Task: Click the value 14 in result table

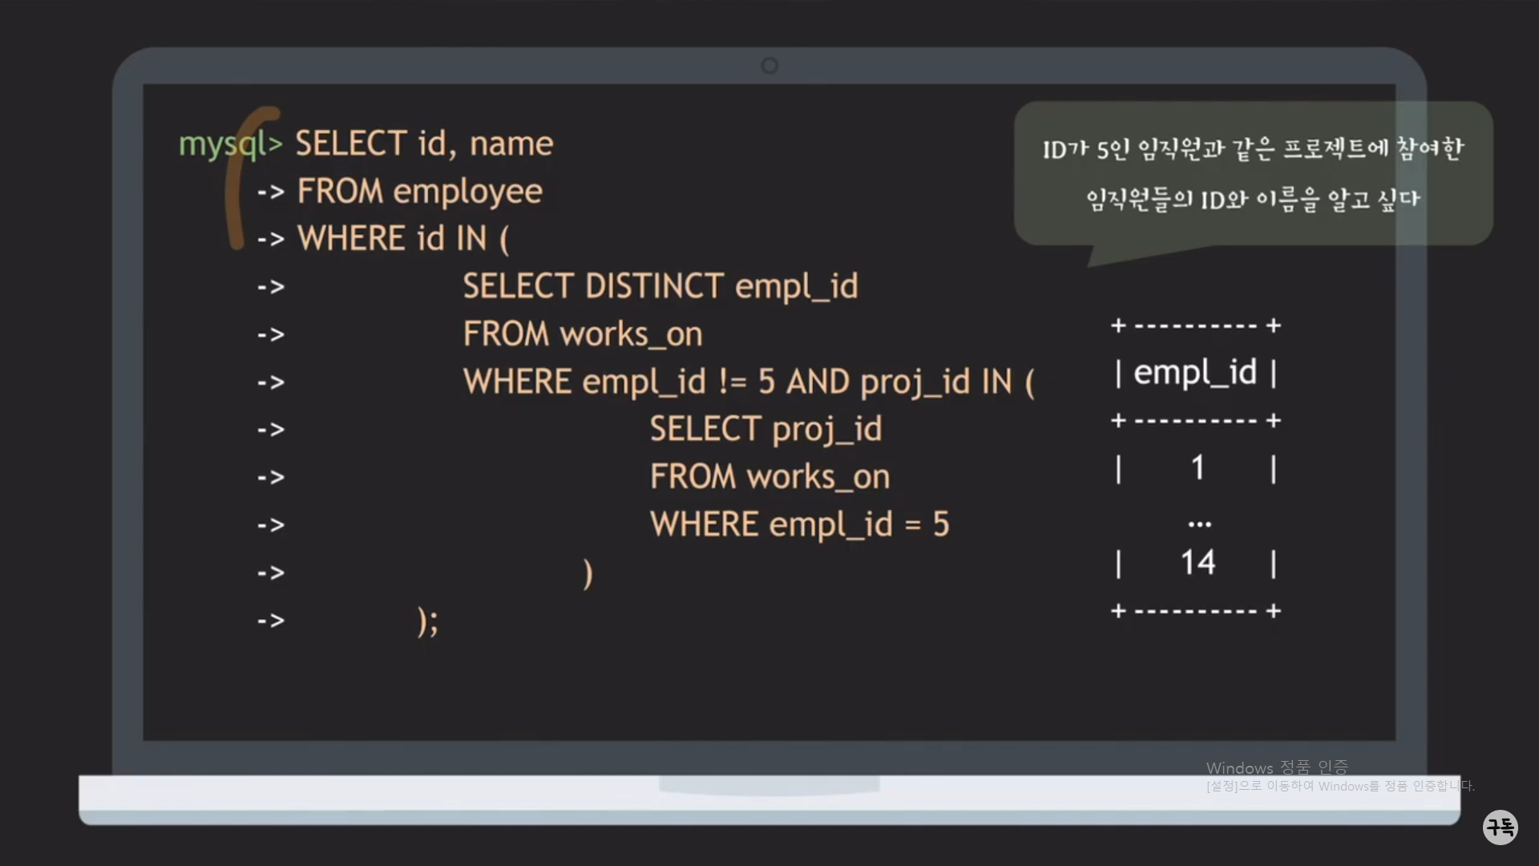Action: coord(1198,563)
